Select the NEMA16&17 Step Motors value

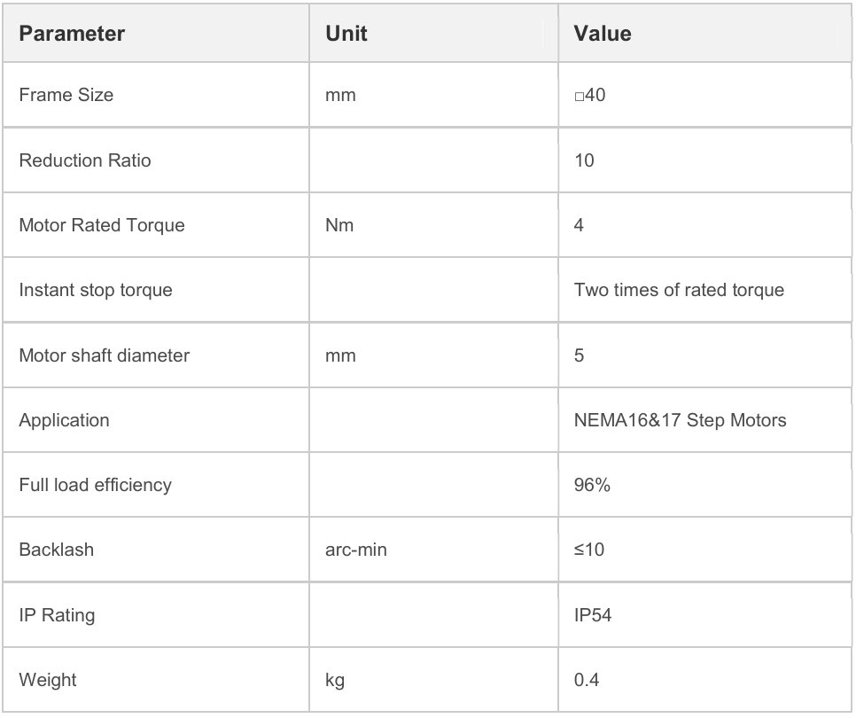pyautogui.click(x=680, y=420)
